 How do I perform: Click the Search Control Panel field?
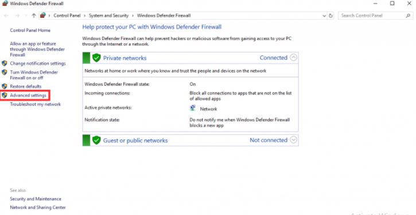click(371, 15)
